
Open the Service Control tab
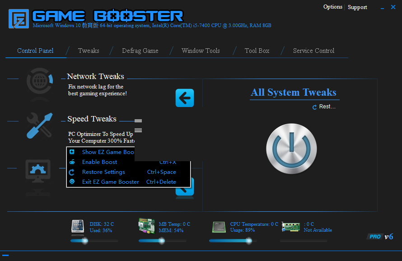313,51
